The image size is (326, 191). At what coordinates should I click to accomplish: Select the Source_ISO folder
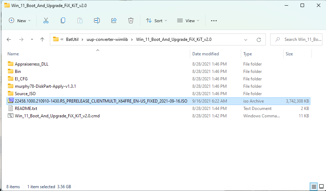pyautogui.click(x=24, y=94)
